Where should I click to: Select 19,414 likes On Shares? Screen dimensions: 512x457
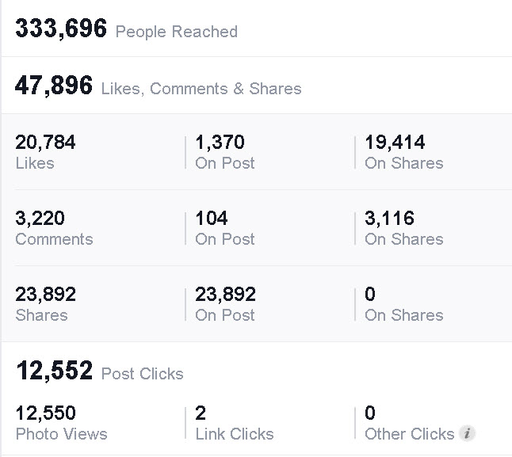[404, 152]
